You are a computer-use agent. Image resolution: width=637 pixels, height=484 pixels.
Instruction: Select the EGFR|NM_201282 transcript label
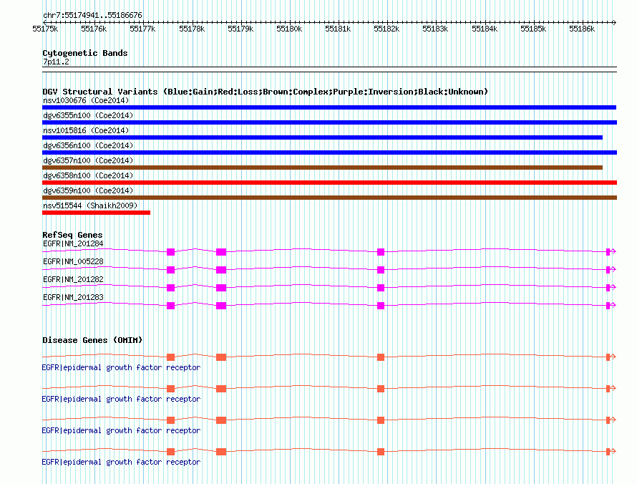pyautogui.click(x=73, y=280)
